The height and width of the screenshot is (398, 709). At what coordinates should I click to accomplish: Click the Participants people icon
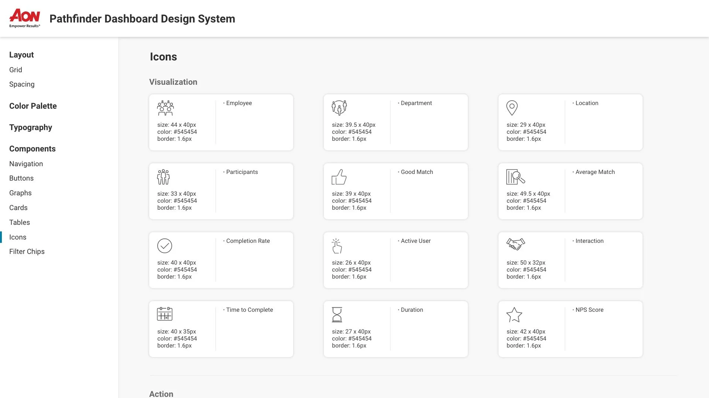pyautogui.click(x=163, y=177)
